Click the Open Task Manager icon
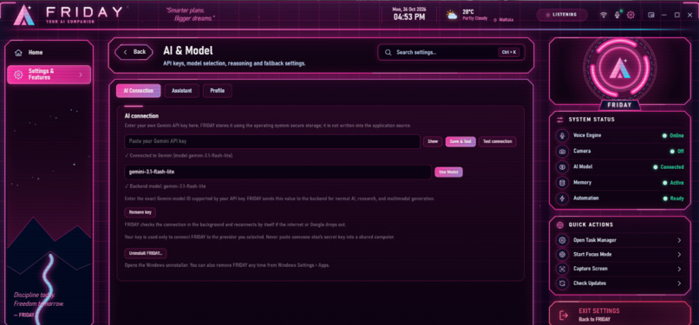The height and width of the screenshot is (325, 699). click(562, 240)
